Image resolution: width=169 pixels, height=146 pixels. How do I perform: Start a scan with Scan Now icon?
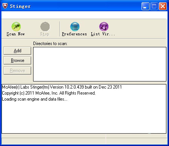click(16, 27)
